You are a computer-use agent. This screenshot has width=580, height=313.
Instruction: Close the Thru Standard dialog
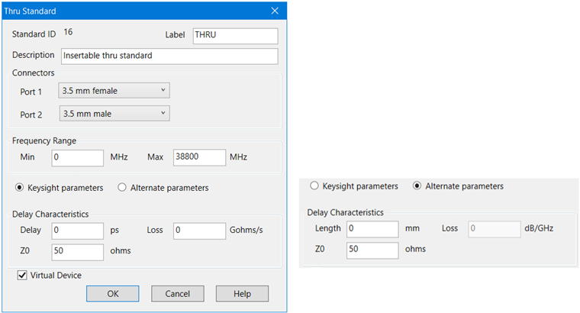point(275,11)
